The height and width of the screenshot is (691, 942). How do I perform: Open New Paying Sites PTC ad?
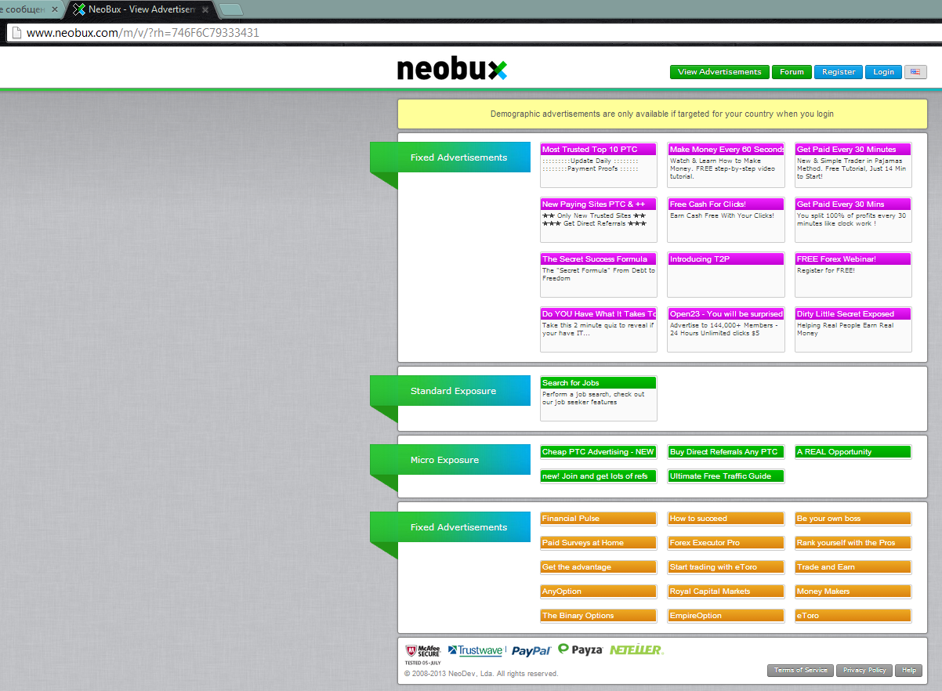click(x=599, y=219)
